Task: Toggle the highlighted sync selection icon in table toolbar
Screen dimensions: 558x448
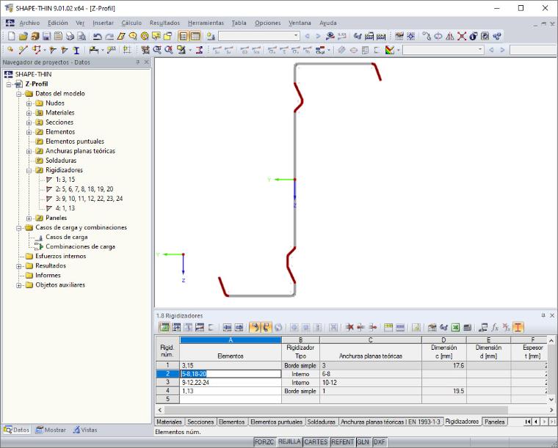Action: point(255,328)
